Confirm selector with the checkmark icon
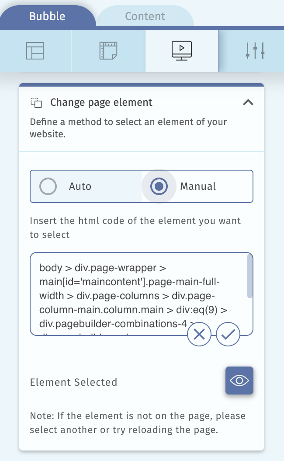 click(x=228, y=335)
